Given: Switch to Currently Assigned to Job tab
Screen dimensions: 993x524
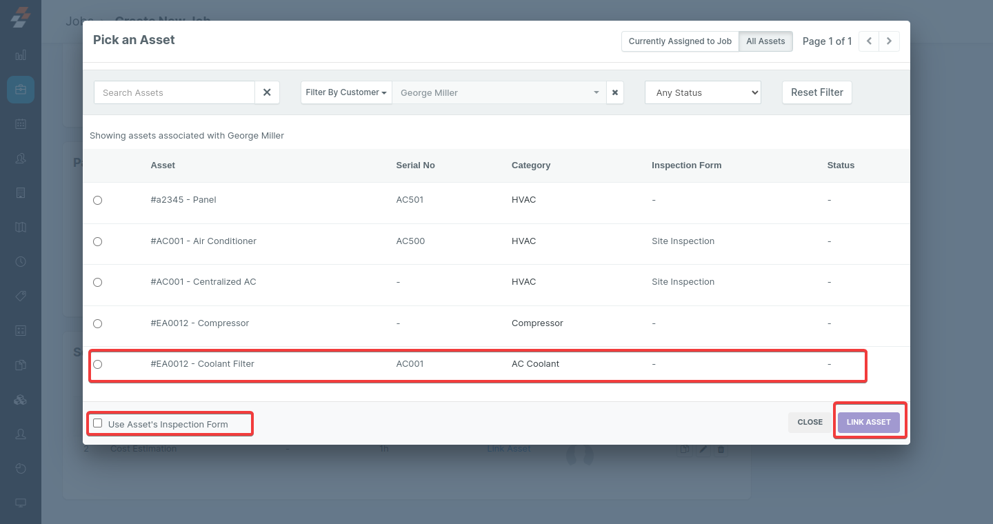Looking at the screenshot, I should coord(679,41).
